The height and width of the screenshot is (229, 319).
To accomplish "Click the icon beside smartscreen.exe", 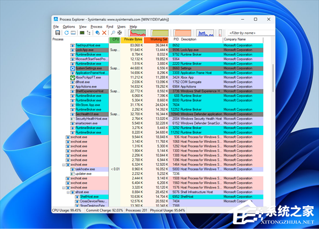I will [73, 123].
